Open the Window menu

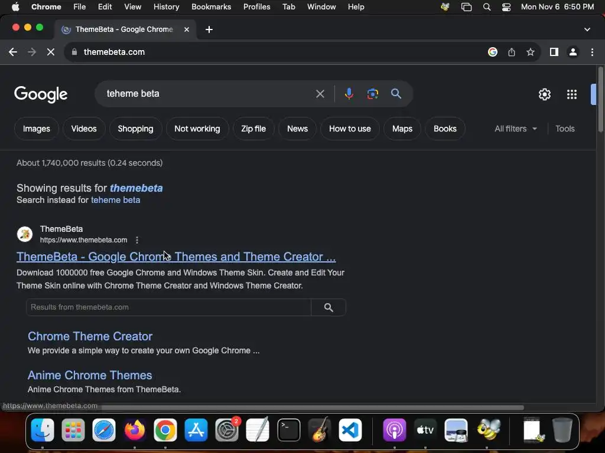tap(321, 7)
